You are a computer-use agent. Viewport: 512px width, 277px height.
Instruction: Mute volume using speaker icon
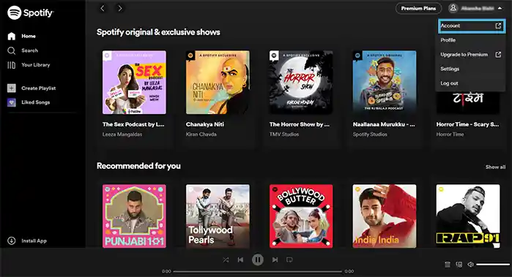click(470, 265)
